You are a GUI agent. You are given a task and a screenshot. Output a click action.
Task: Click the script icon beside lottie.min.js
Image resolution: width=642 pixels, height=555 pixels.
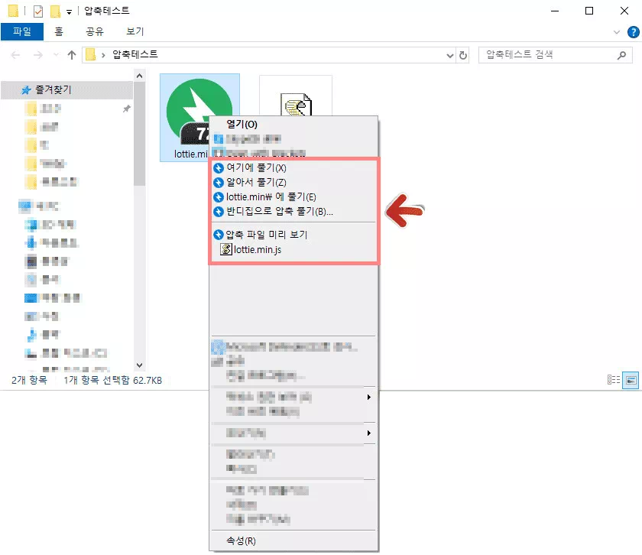coord(226,249)
